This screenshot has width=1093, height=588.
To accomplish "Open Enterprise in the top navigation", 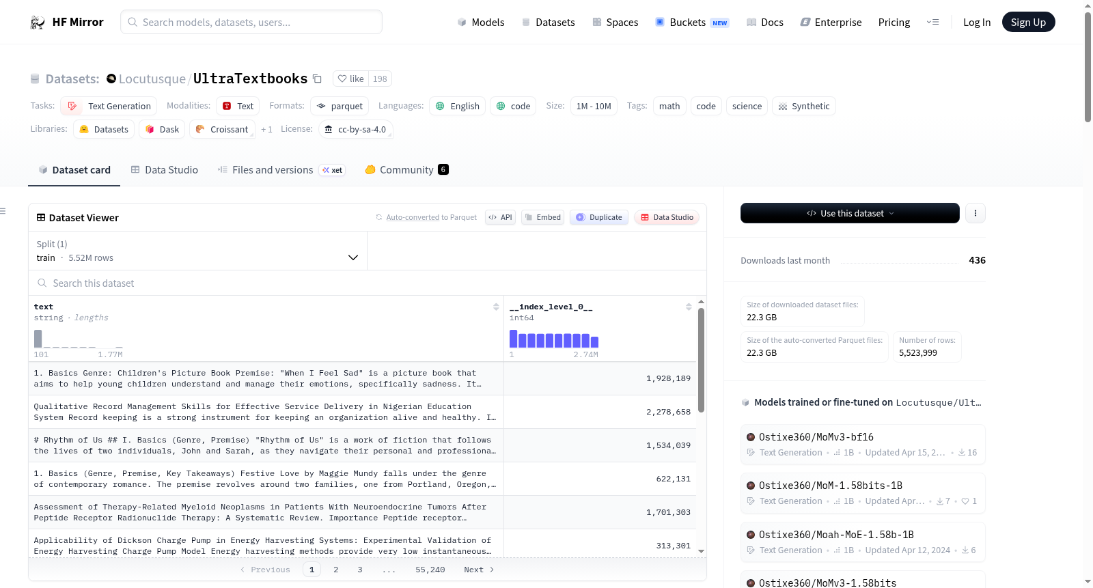I will [x=831, y=23].
